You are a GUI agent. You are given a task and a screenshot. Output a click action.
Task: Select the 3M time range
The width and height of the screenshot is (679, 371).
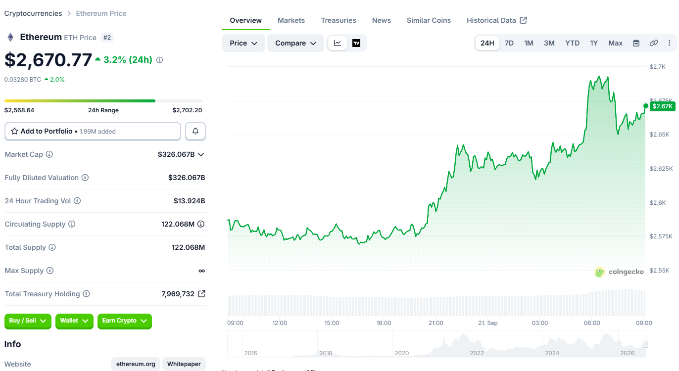(549, 43)
